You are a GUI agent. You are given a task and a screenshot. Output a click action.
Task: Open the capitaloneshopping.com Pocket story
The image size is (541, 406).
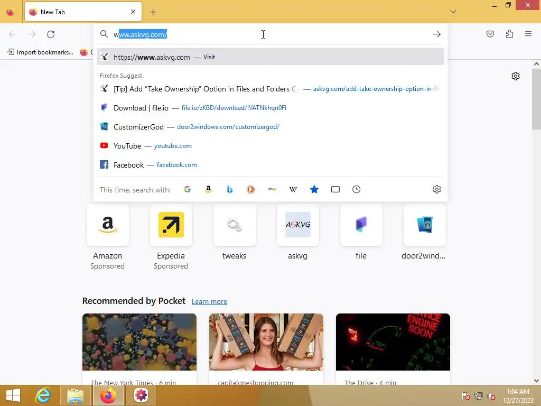pyautogui.click(x=266, y=349)
